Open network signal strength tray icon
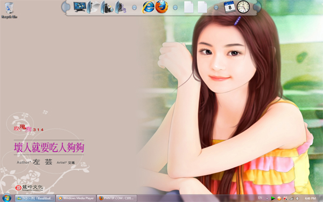Image resolution: width=323 pixels, height=202 pixels. point(291,198)
